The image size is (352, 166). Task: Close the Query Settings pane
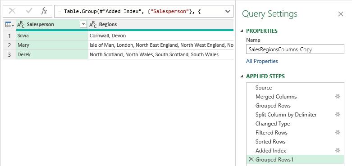pos(341,14)
